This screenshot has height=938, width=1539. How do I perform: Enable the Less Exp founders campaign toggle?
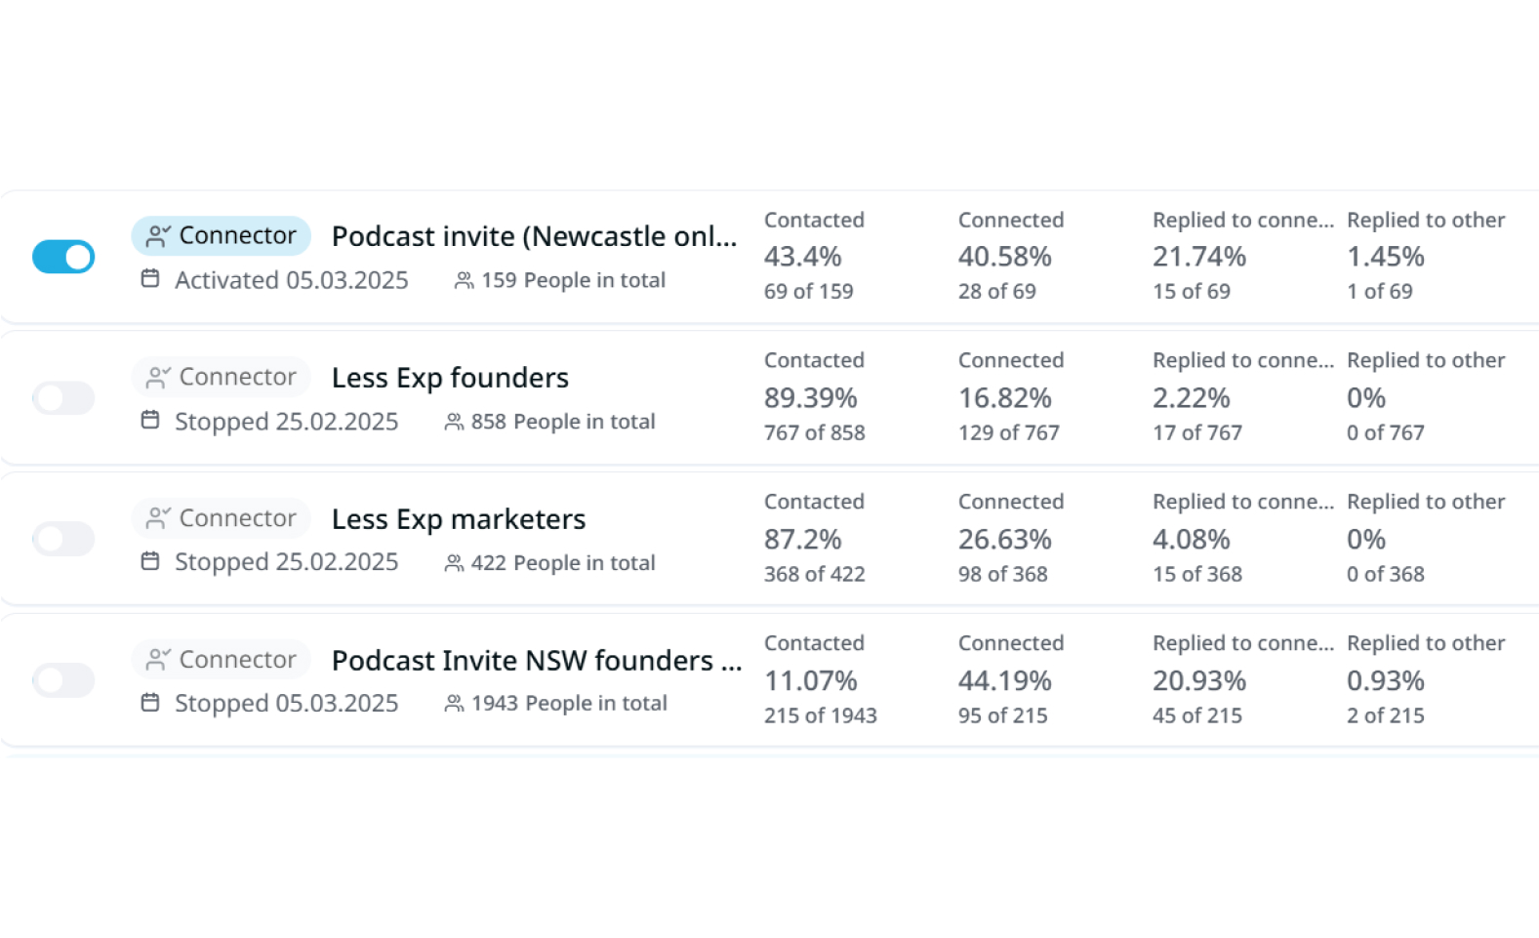pyautogui.click(x=63, y=398)
